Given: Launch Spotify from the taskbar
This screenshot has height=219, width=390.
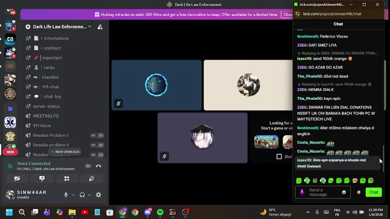Looking at the screenshot, I should (x=160, y=212).
